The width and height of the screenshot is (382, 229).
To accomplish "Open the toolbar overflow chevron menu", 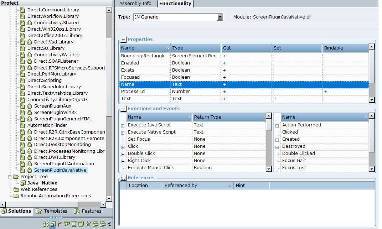I will click(109, 224).
